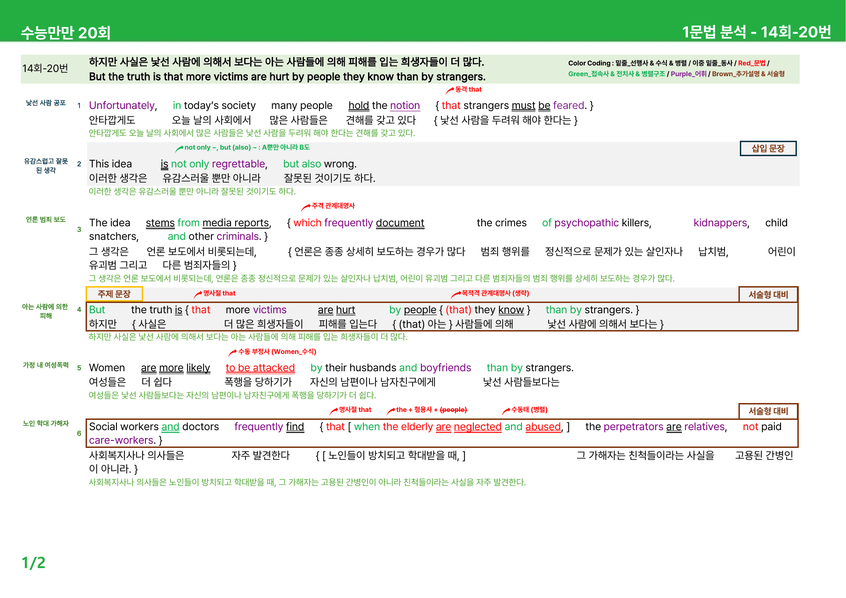Click the '주제 문장' yellow box label
This screenshot has height=598, width=846.
(x=114, y=294)
